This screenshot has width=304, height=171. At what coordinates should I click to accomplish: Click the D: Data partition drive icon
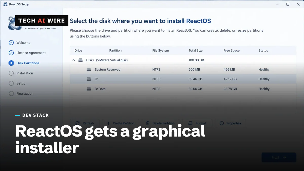(x=89, y=89)
